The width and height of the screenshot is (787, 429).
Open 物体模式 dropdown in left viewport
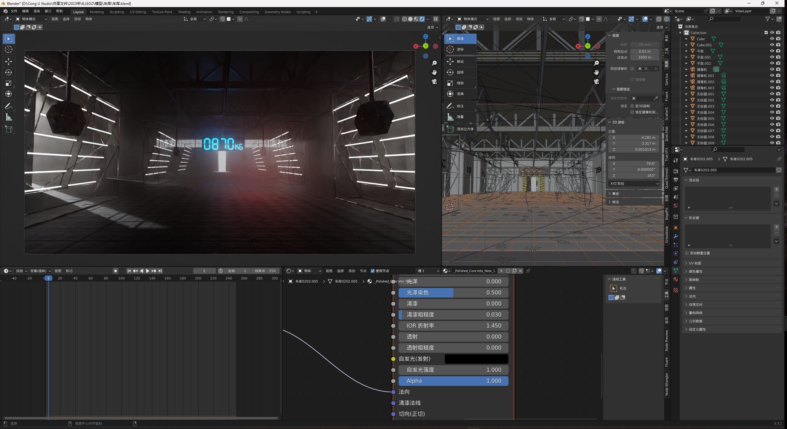coord(31,19)
